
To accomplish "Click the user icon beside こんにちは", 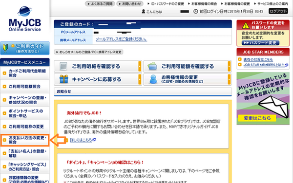I will (143, 12).
